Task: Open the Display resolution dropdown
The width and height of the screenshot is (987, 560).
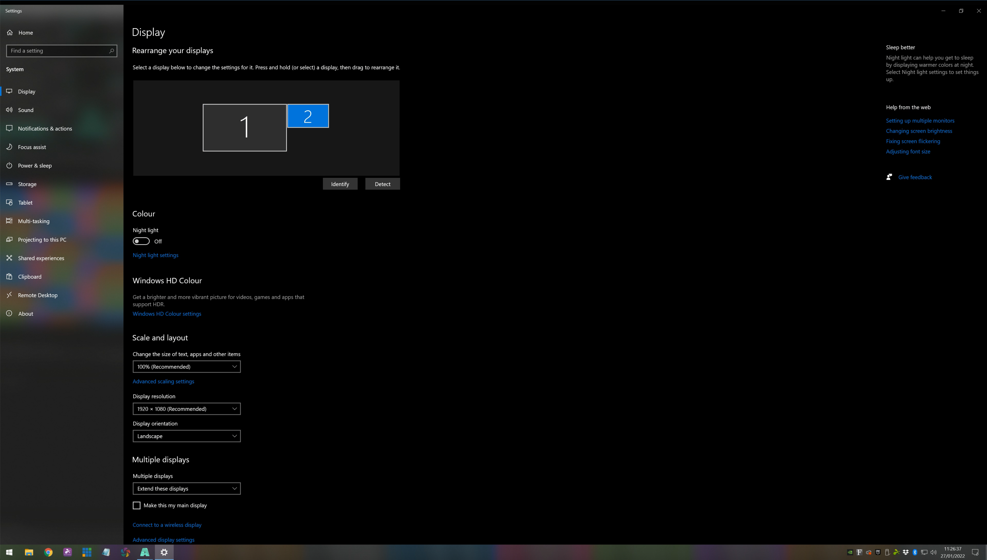Action: coord(187,408)
